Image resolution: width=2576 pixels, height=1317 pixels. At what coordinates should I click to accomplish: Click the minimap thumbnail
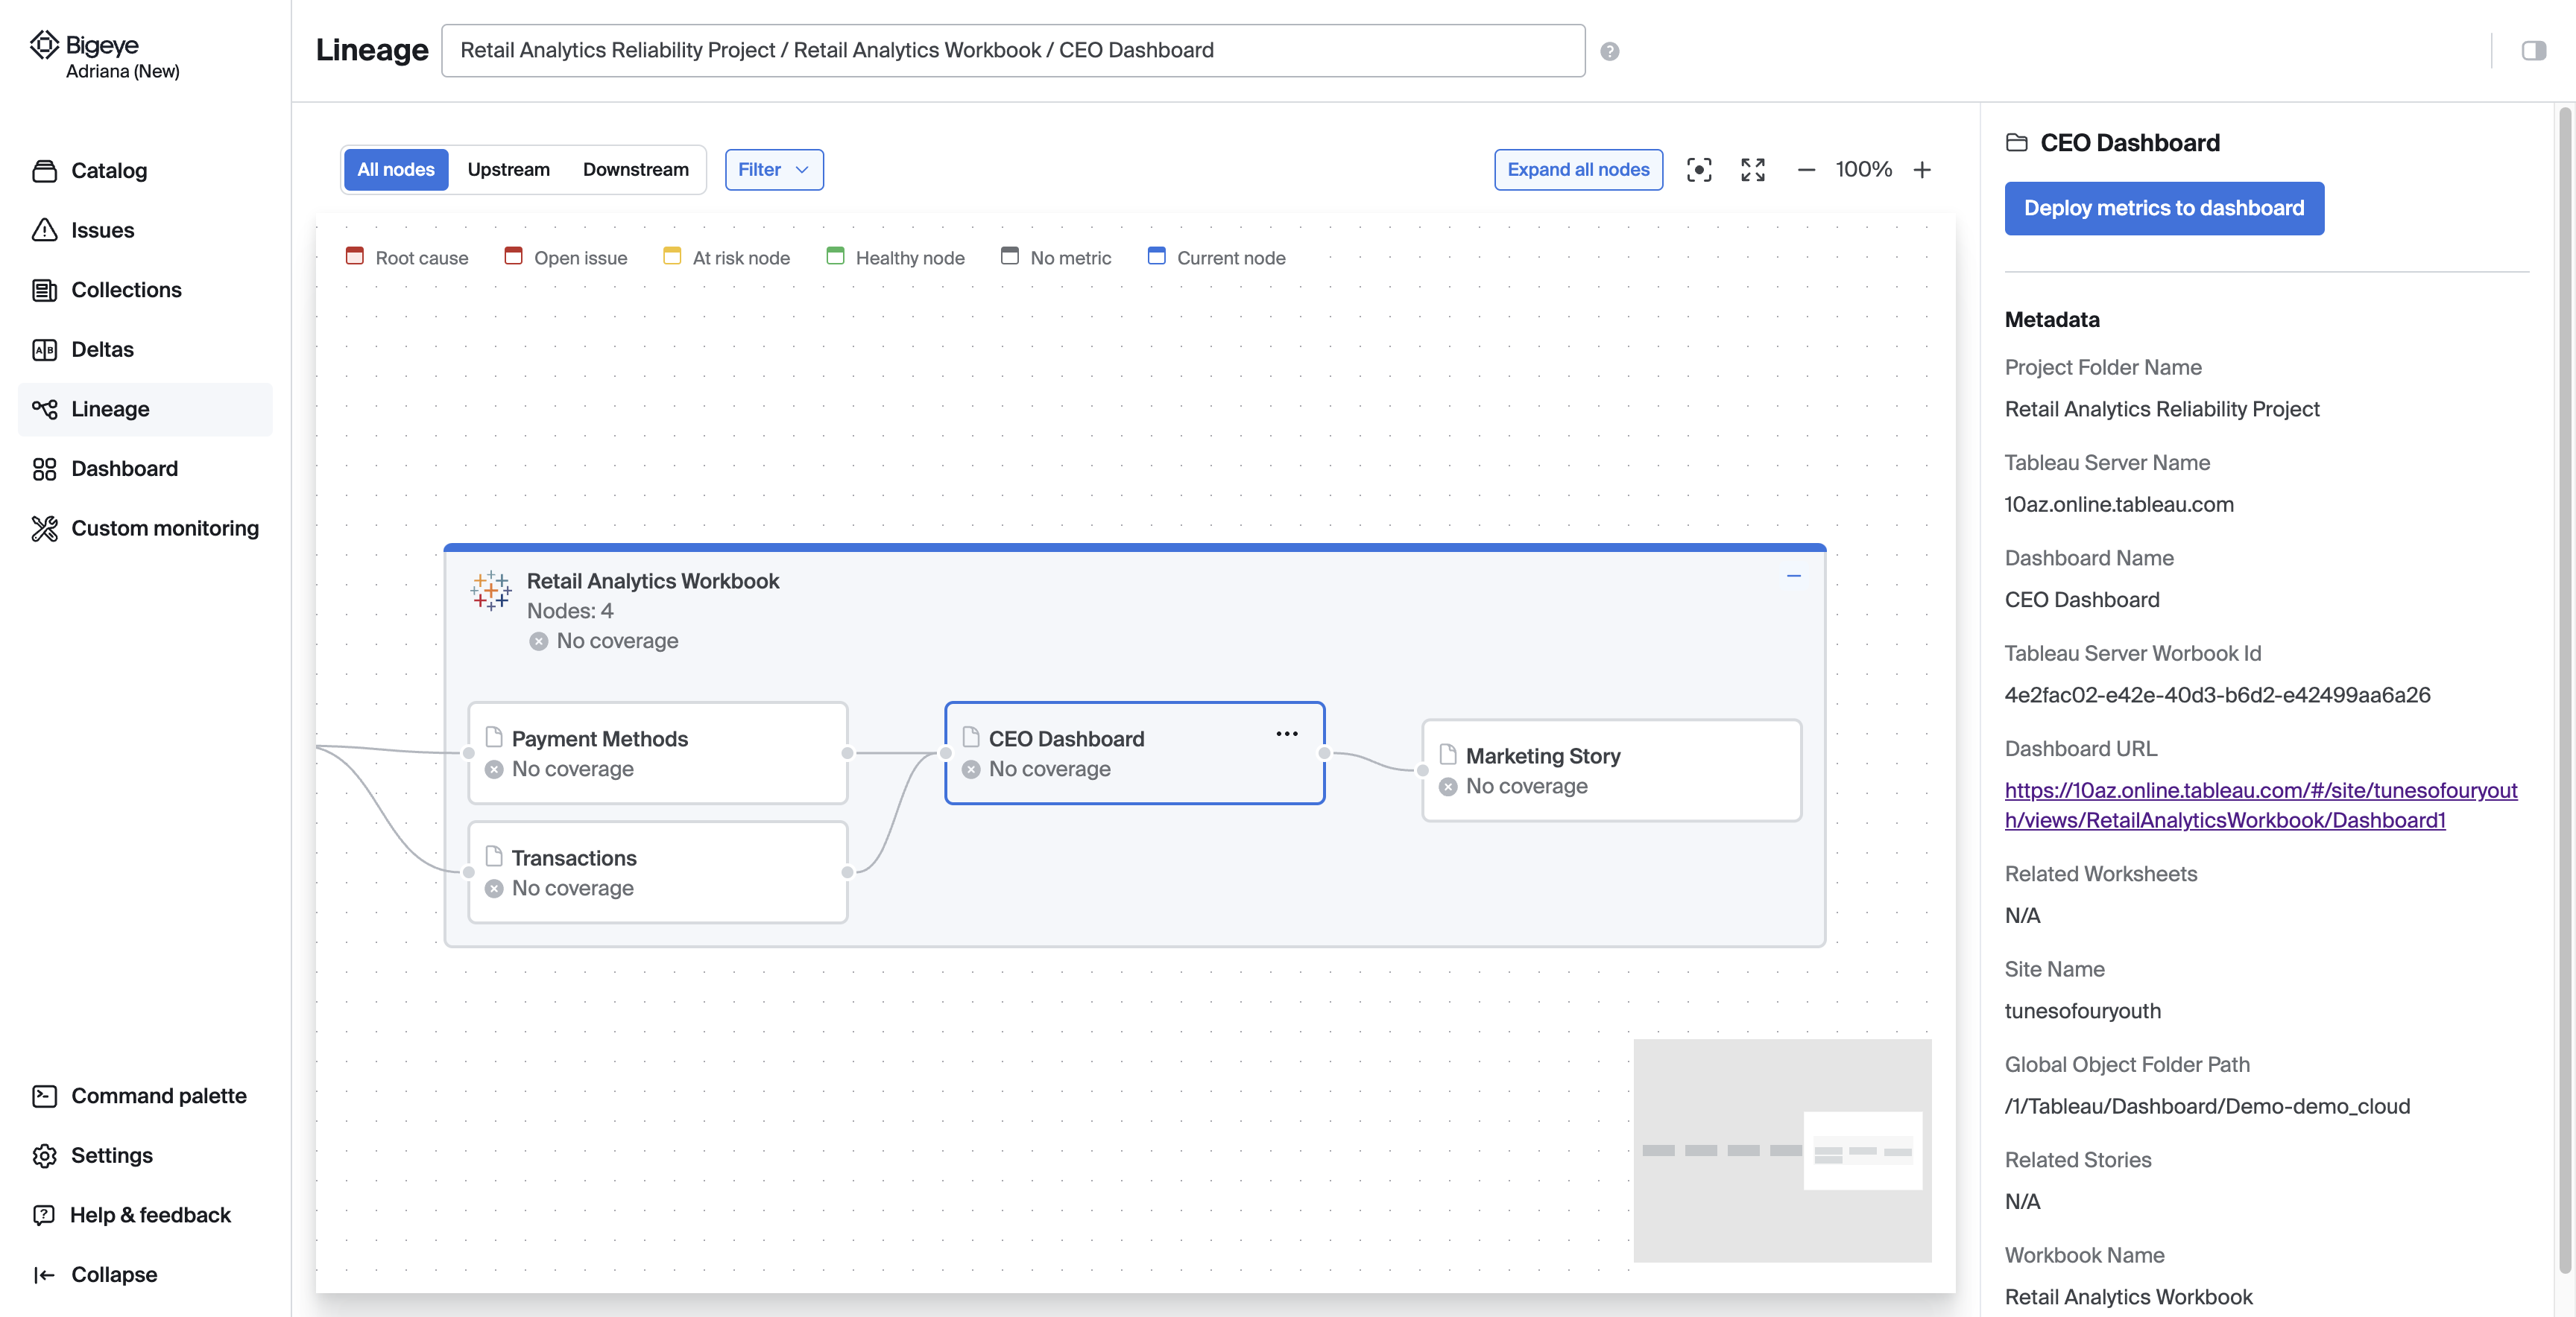pyautogui.click(x=1782, y=1150)
